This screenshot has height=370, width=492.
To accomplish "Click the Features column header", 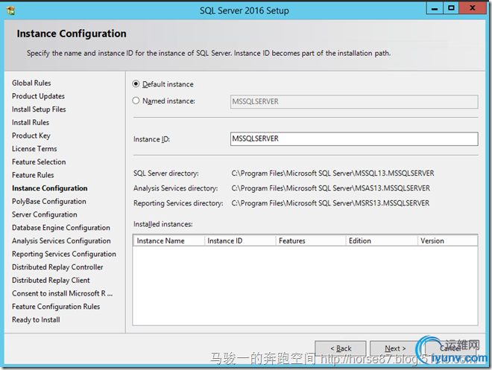I will coord(311,240).
